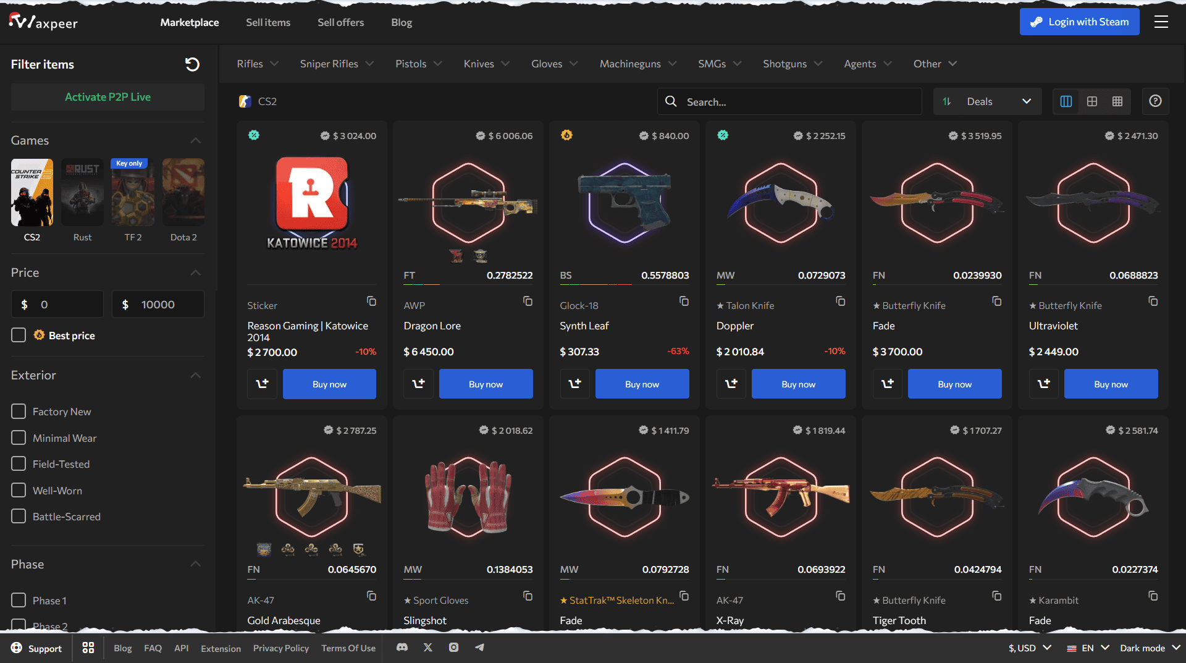Buy now the Dragon Lore AWP
Image resolution: width=1186 pixels, height=663 pixels.
pyautogui.click(x=486, y=384)
